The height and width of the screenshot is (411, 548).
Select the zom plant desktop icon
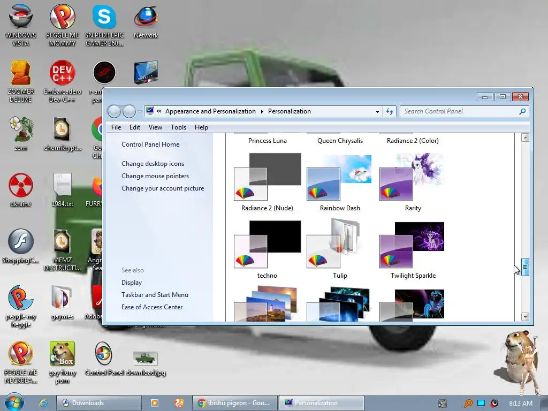[x=21, y=133]
